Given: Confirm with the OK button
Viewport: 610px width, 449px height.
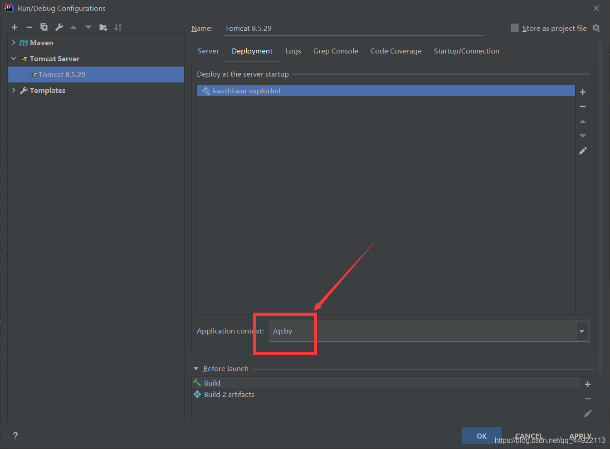Looking at the screenshot, I should [482, 436].
